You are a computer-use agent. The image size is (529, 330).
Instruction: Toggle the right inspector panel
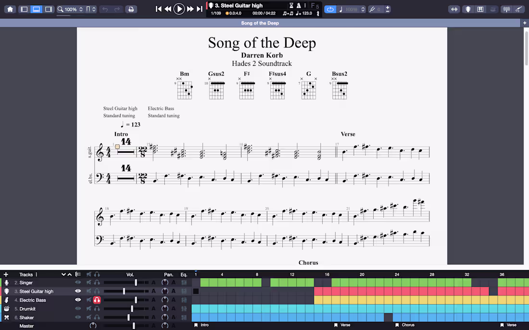(49, 9)
